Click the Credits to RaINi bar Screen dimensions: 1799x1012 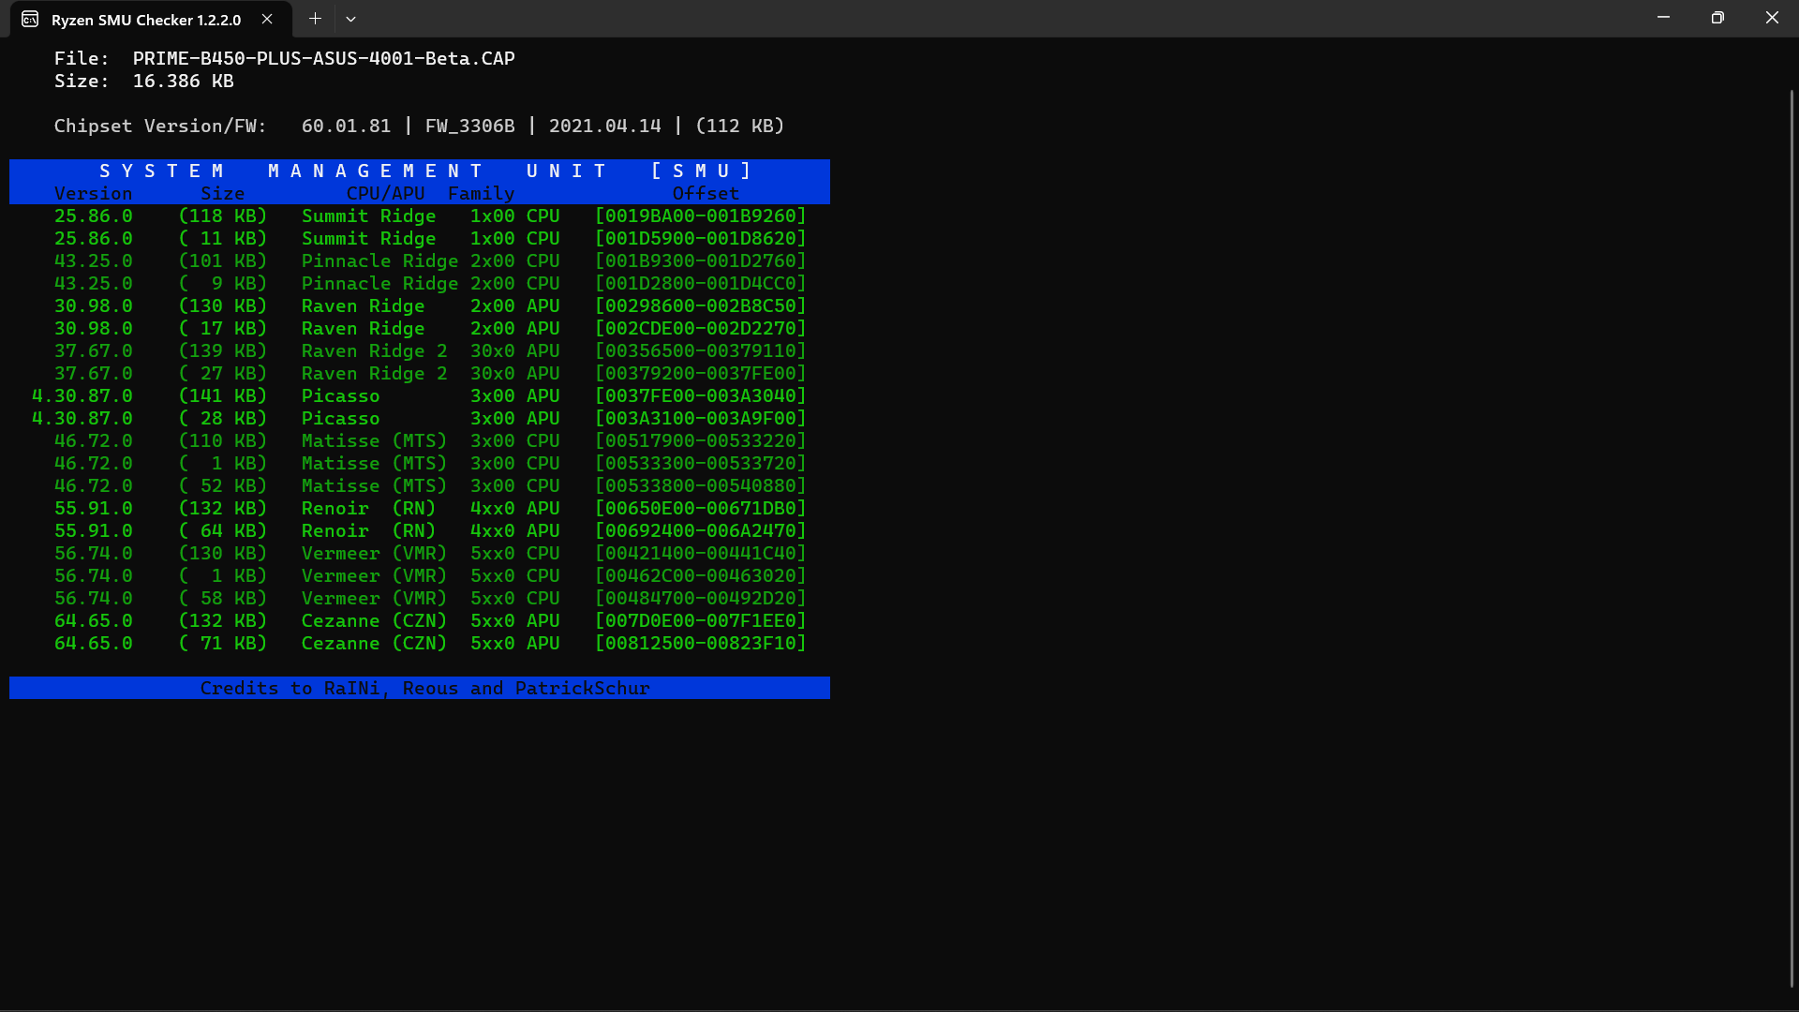[x=419, y=688]
